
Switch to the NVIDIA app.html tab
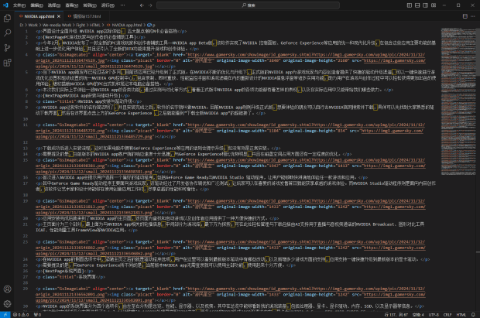39,16
